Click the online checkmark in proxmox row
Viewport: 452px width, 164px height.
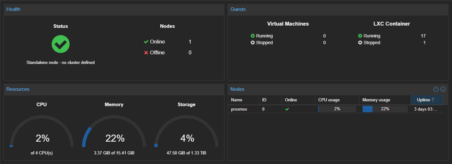coord(287,109)
